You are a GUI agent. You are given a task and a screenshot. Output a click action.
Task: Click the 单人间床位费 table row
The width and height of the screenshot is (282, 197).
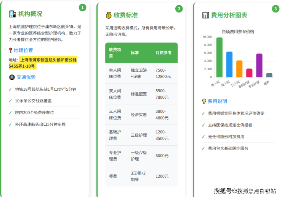141,73
